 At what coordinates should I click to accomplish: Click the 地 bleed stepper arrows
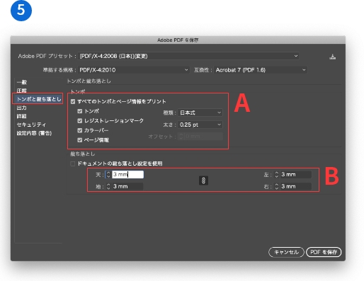click(108, 187)
